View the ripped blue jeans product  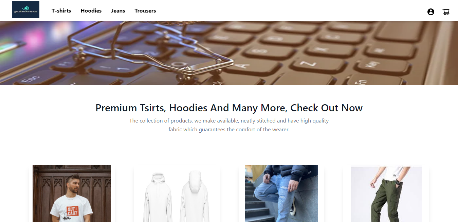click(281, 194)
